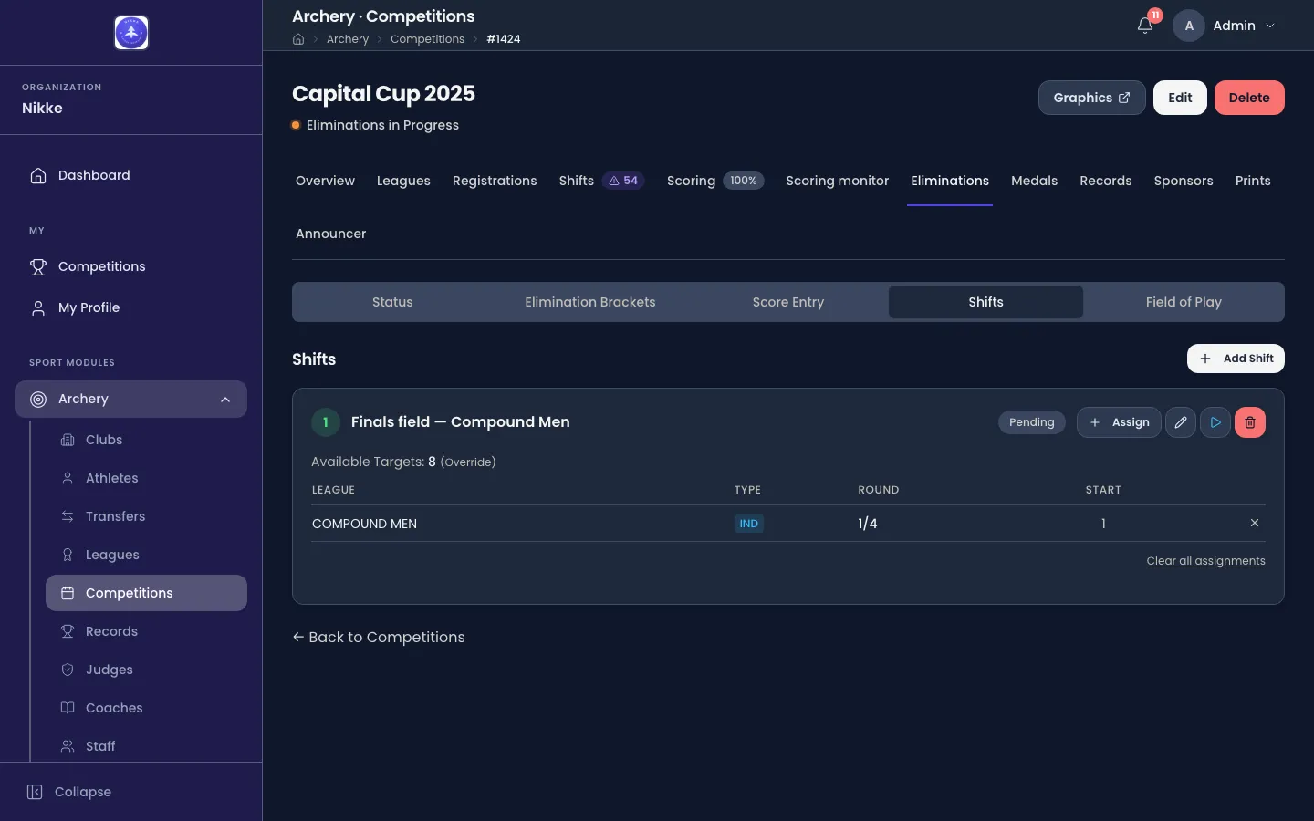Screen dimensions: 1314x821
Task: Click the Admin avatar circle
Action: click(x=1189, y=26)
